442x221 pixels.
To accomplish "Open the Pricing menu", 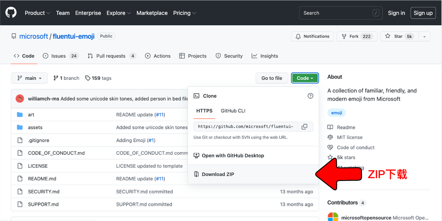I will tap(185, 13).
